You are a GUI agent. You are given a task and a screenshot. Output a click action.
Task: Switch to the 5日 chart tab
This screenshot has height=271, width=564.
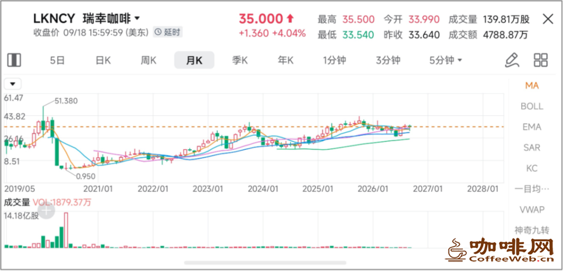point(57,60)
